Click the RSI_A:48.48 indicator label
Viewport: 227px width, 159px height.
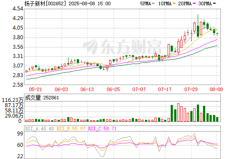coord(40,129)
